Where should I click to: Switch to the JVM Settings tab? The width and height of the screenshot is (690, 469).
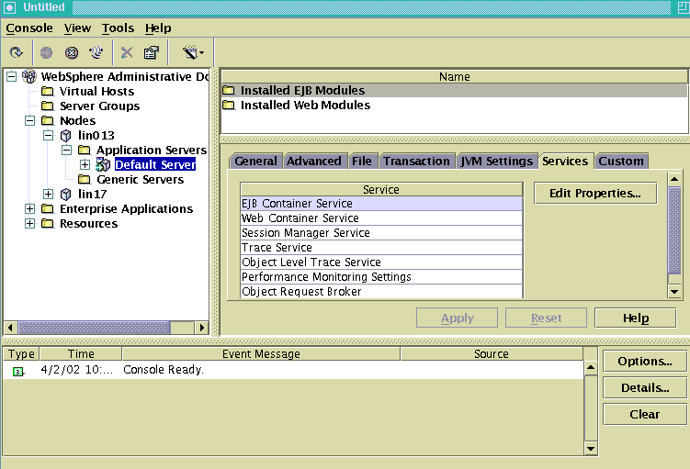coord(496,161)
